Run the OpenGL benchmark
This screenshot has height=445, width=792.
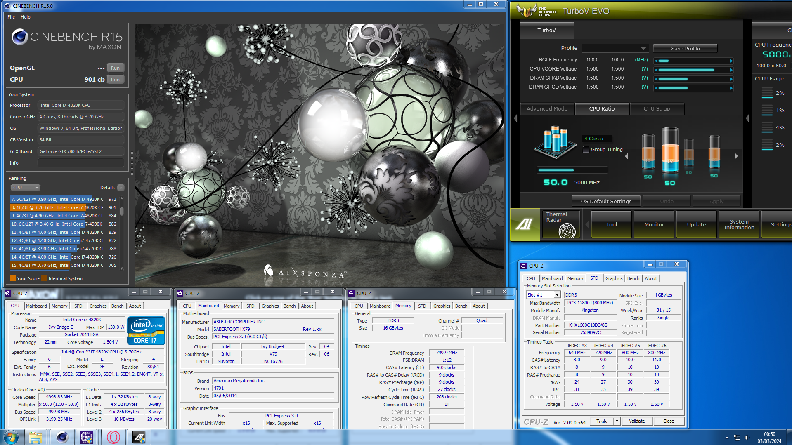115,68
